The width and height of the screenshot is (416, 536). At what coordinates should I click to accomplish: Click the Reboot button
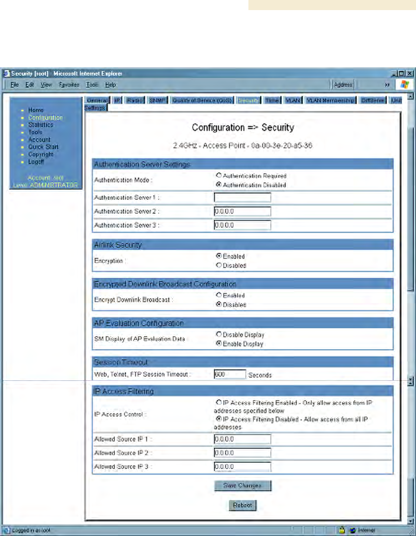click(242, 505)
